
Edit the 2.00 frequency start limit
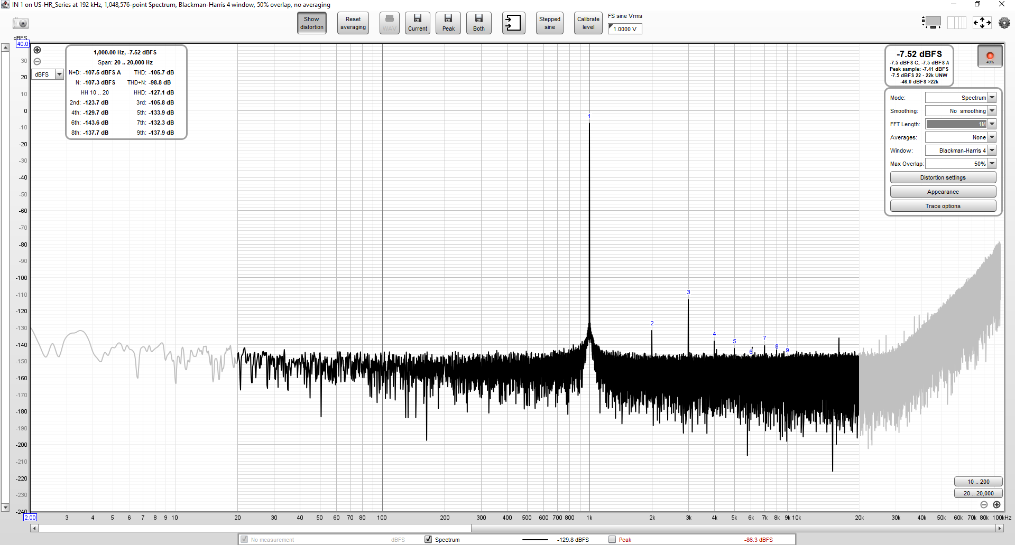pyautogui.click(x=30, y=518)
